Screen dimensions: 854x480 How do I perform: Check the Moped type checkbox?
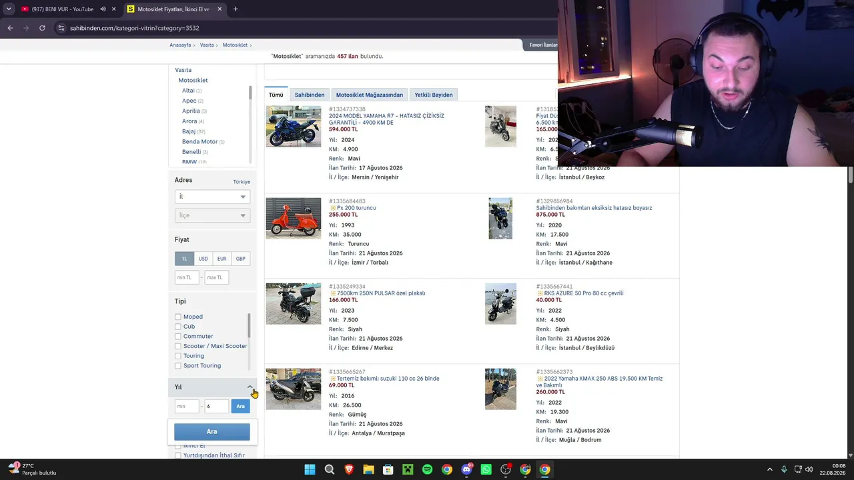pos(178,317)
